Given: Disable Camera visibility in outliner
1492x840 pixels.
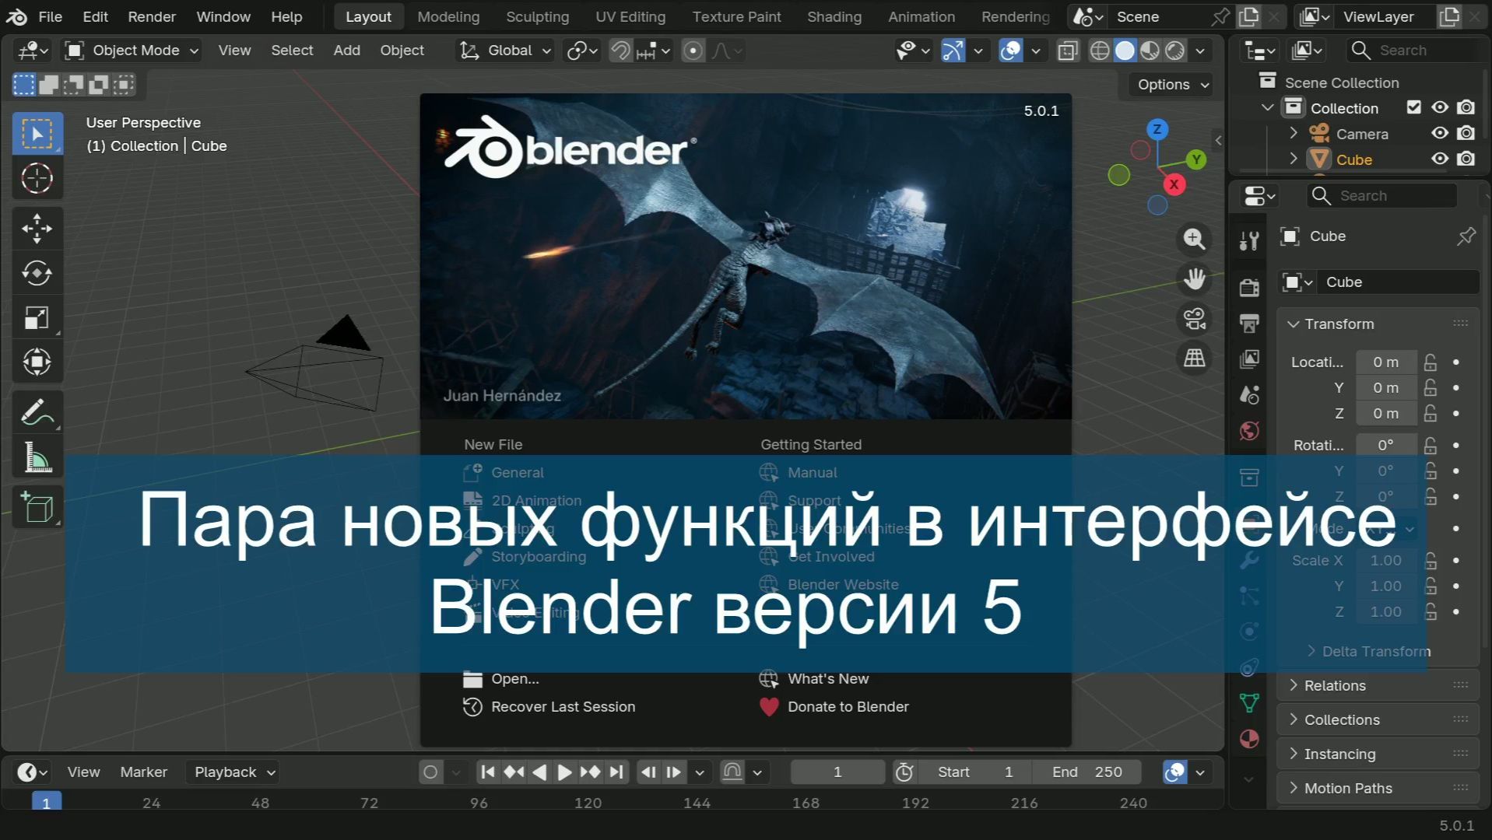Looking at the screenshot, I should 1439,133.
